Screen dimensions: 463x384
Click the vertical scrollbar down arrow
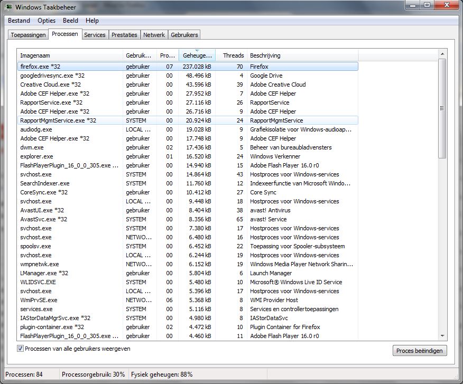442,335
